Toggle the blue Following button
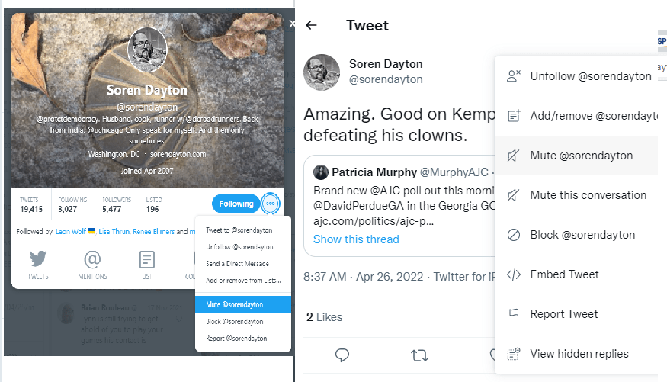Image resolution: width=667 pixels, height=382 pixels. pyautogui.click(x=236, y=204)
